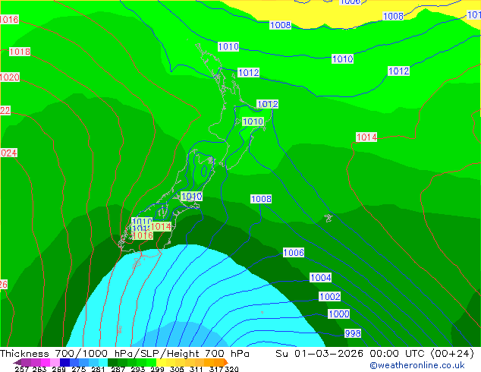The image size is (481, 372).
Task: Click the red 1016 label on South Island
Action: coord(143,235)
